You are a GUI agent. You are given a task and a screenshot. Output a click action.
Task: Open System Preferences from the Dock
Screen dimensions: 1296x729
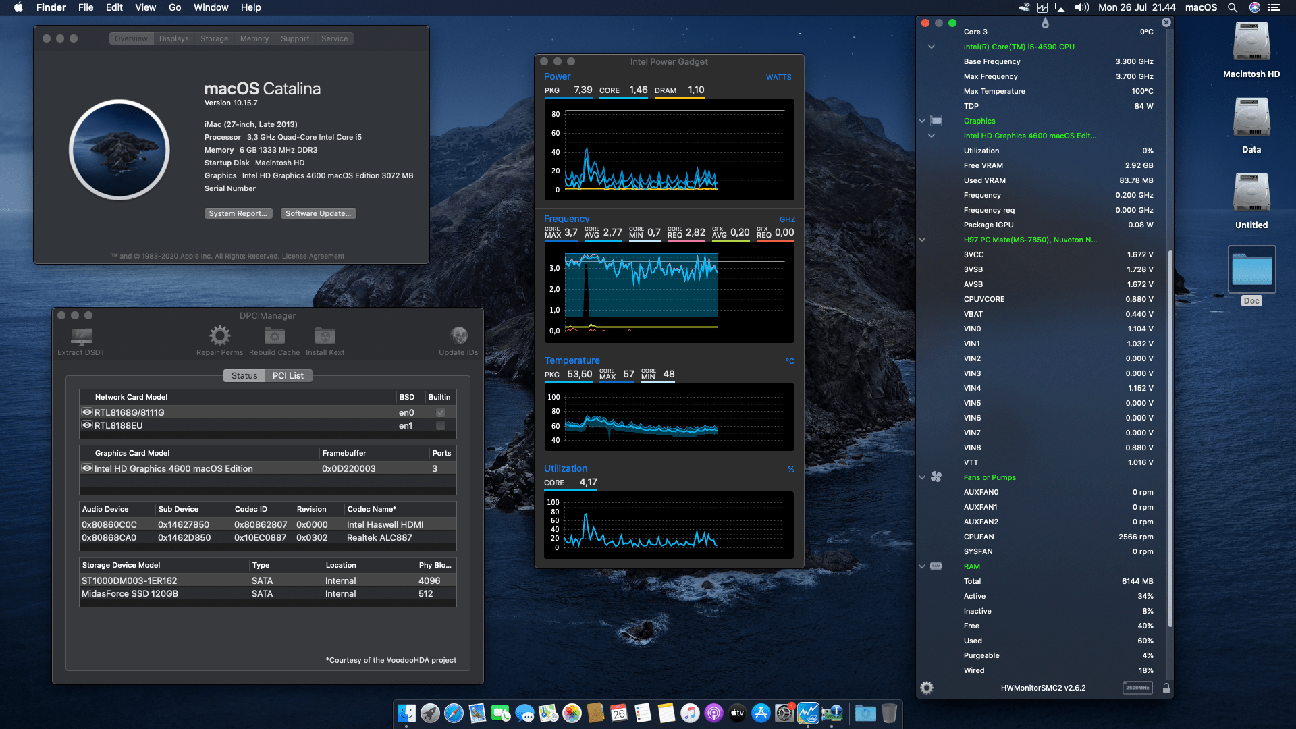pyautogui.click(x=784, y=713)
